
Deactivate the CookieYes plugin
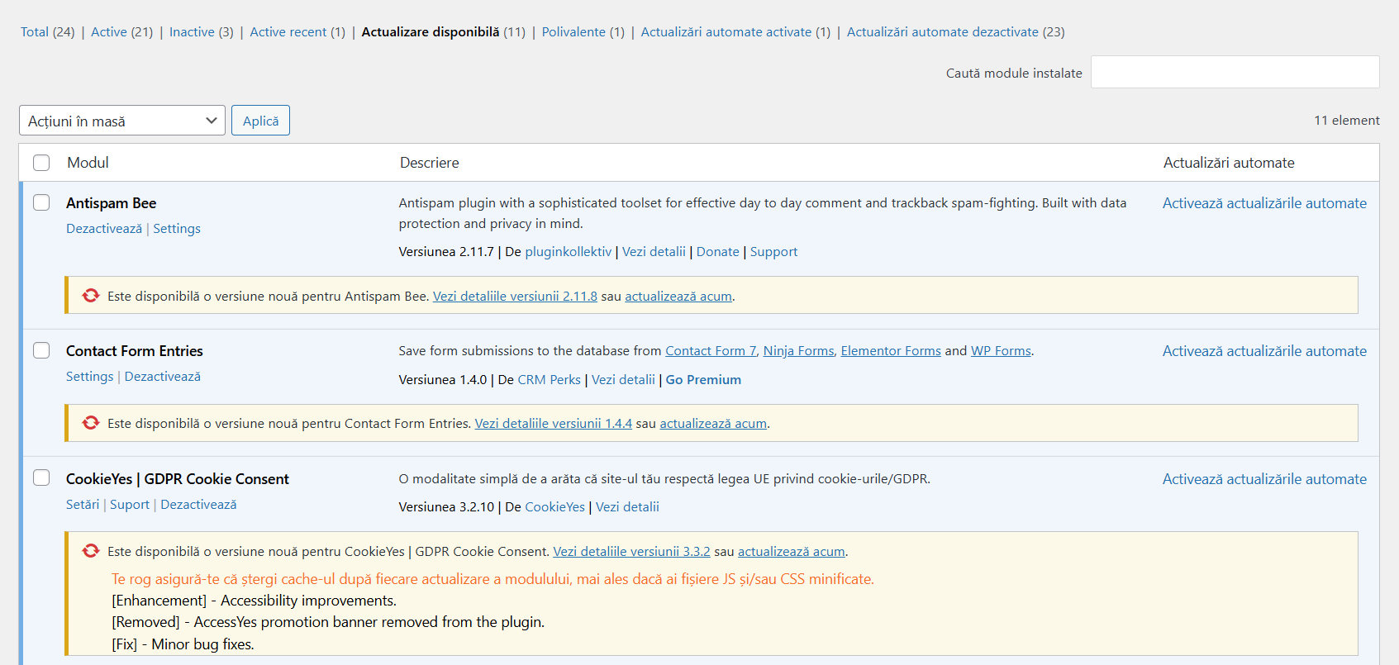(x=198, y=505)
